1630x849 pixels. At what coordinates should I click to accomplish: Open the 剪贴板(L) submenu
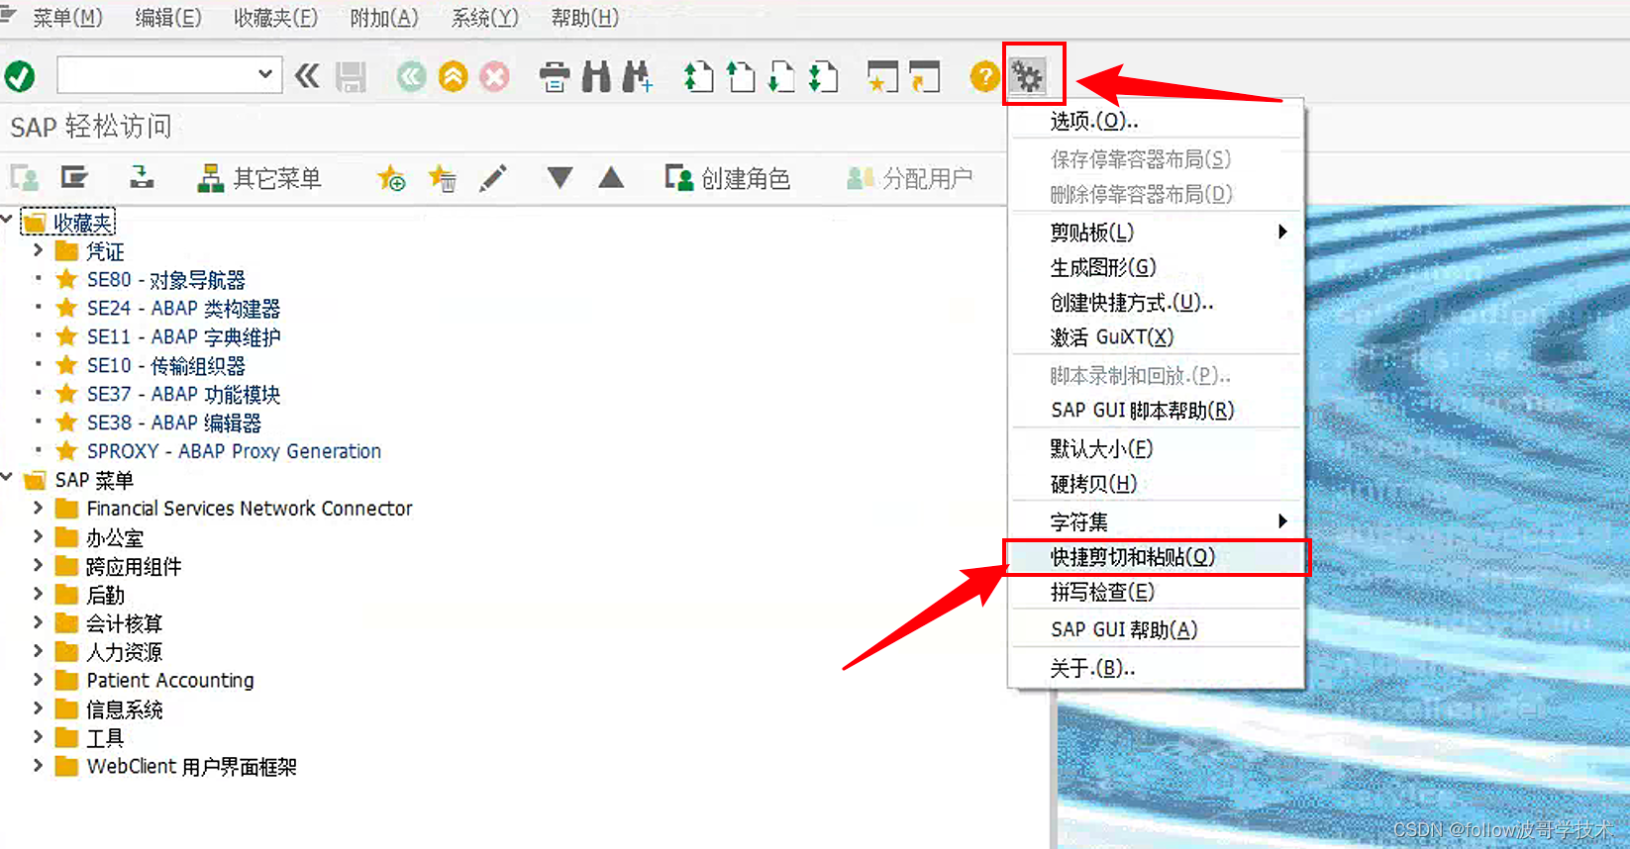click(x=1156, y=233)
